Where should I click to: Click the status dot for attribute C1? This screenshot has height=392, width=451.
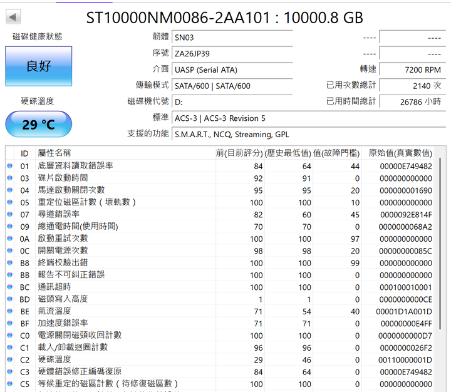pos(10,348)
